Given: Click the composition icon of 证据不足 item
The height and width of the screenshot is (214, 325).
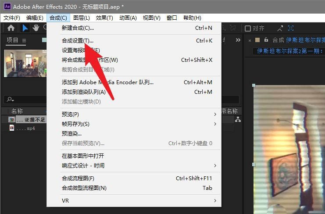Looking at the screenshot, I should point(12,119).
